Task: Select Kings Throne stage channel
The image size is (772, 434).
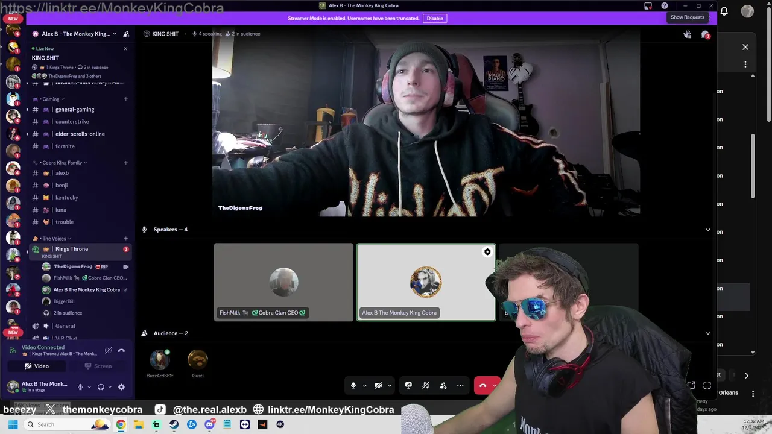Action: [80, 252]
